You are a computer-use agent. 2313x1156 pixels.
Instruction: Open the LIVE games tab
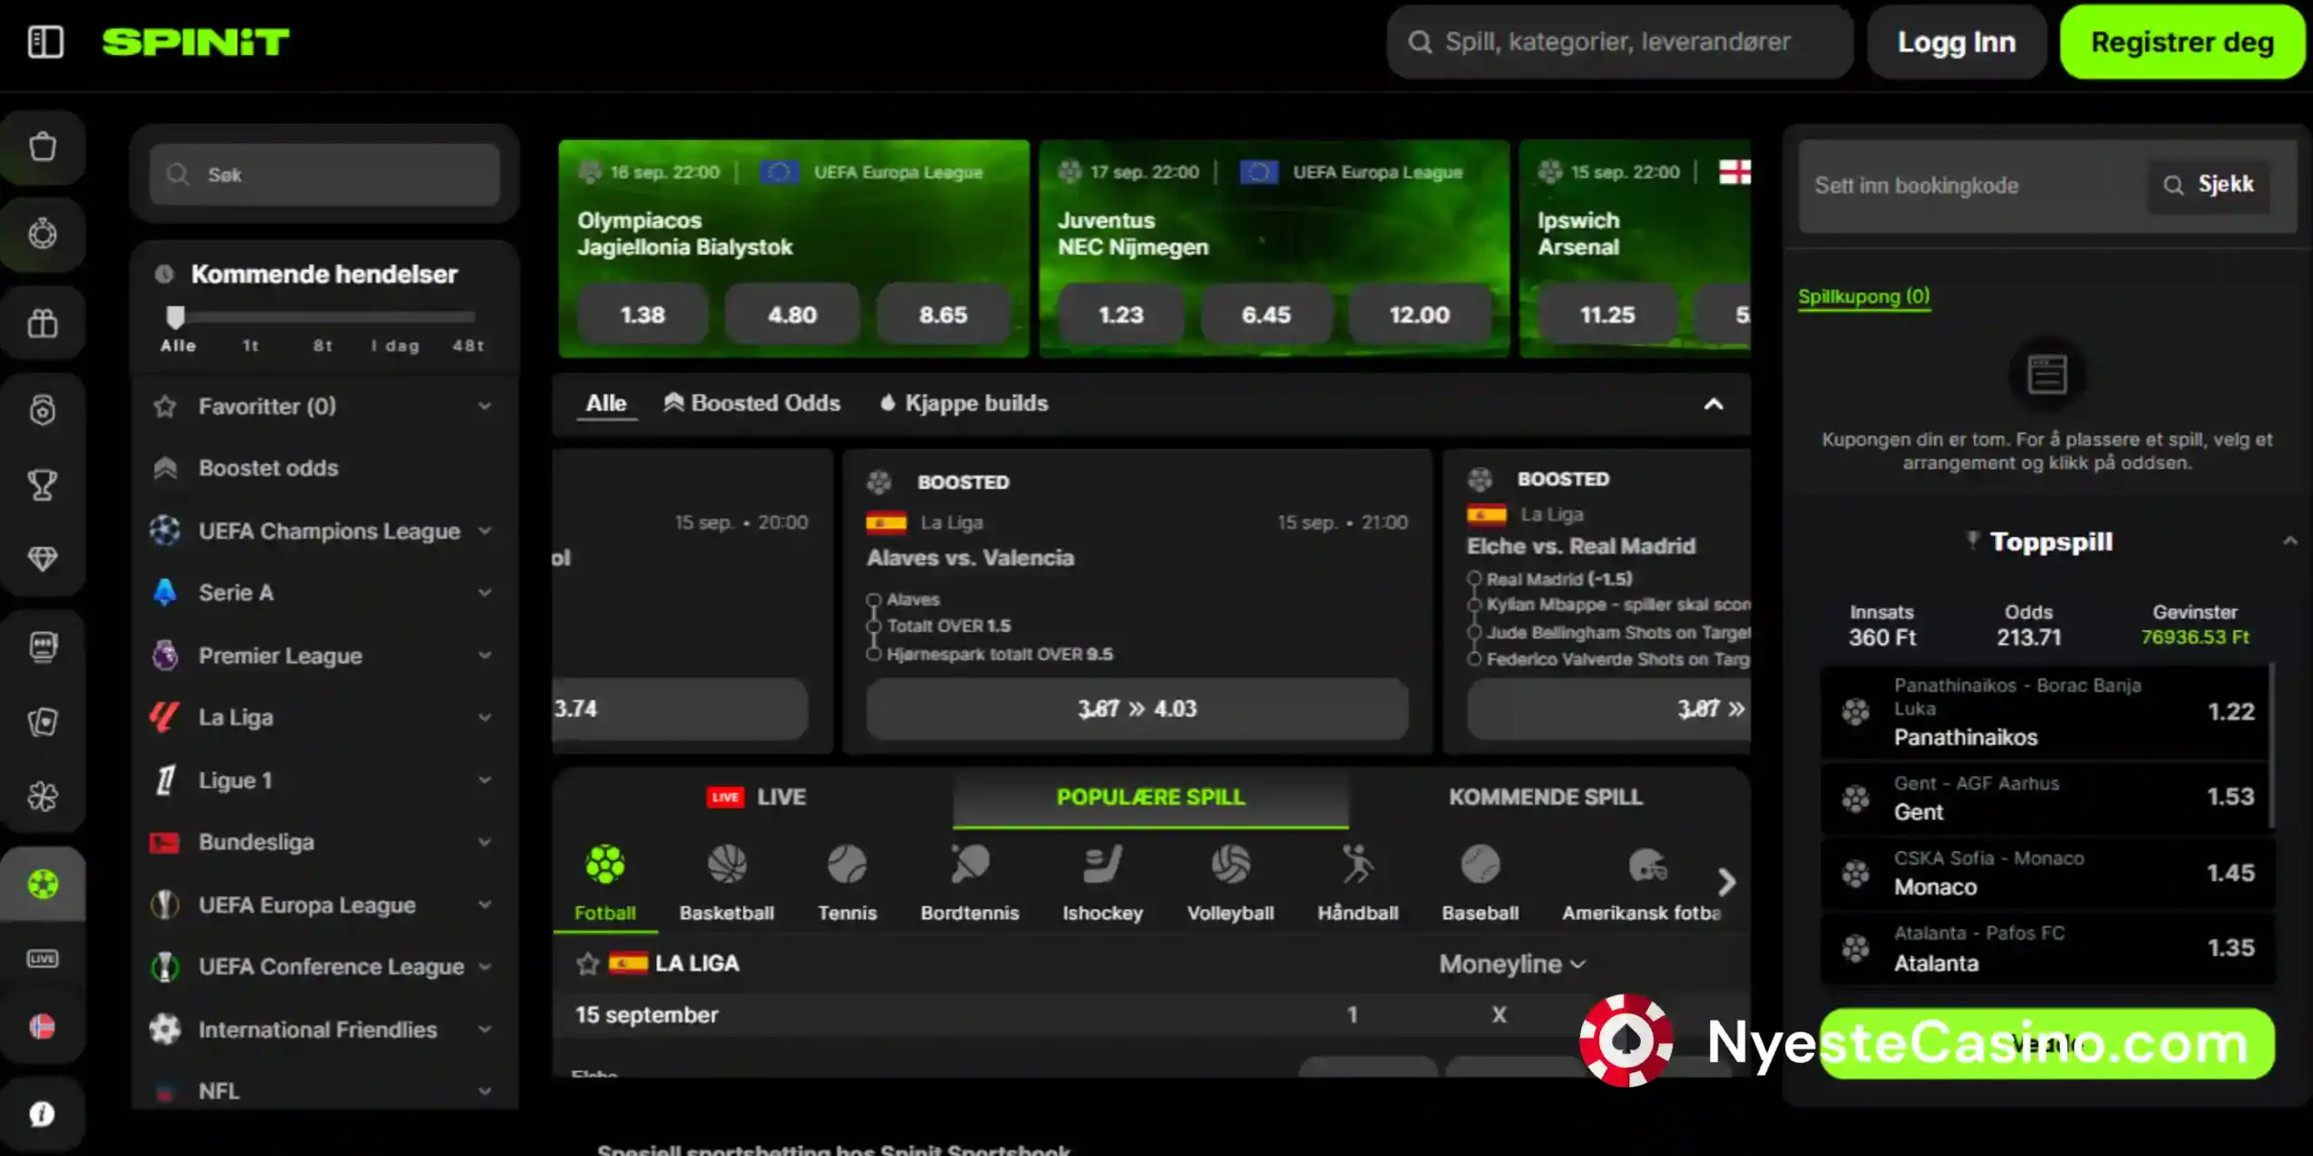[755, 797]
